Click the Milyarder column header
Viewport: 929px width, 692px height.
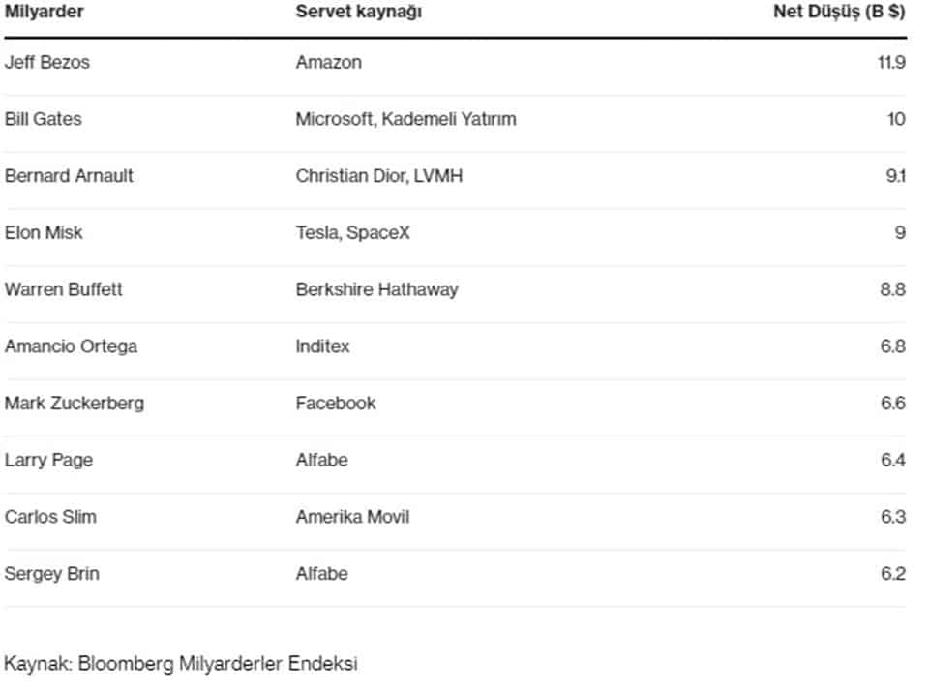click(44, 12)
